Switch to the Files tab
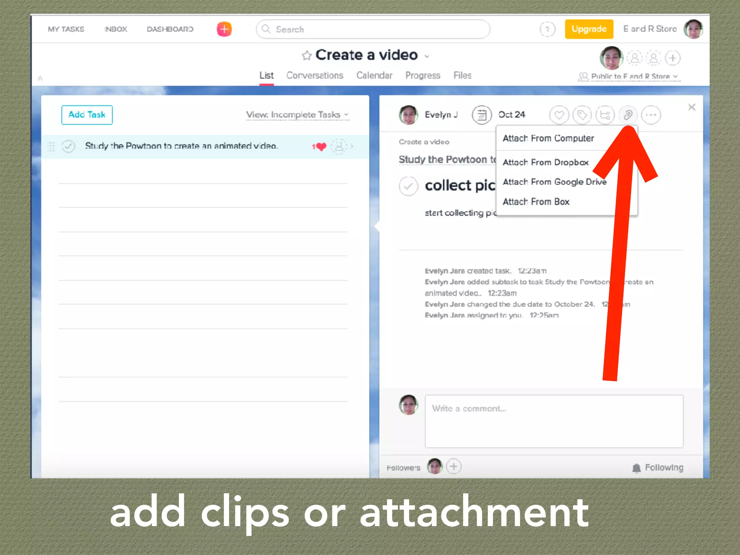Viewport: 740px width, 555px height. pyautogui.click(x=462, y=76)
